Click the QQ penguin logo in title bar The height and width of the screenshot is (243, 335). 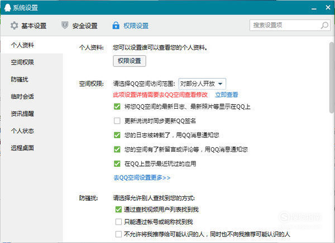7,7
